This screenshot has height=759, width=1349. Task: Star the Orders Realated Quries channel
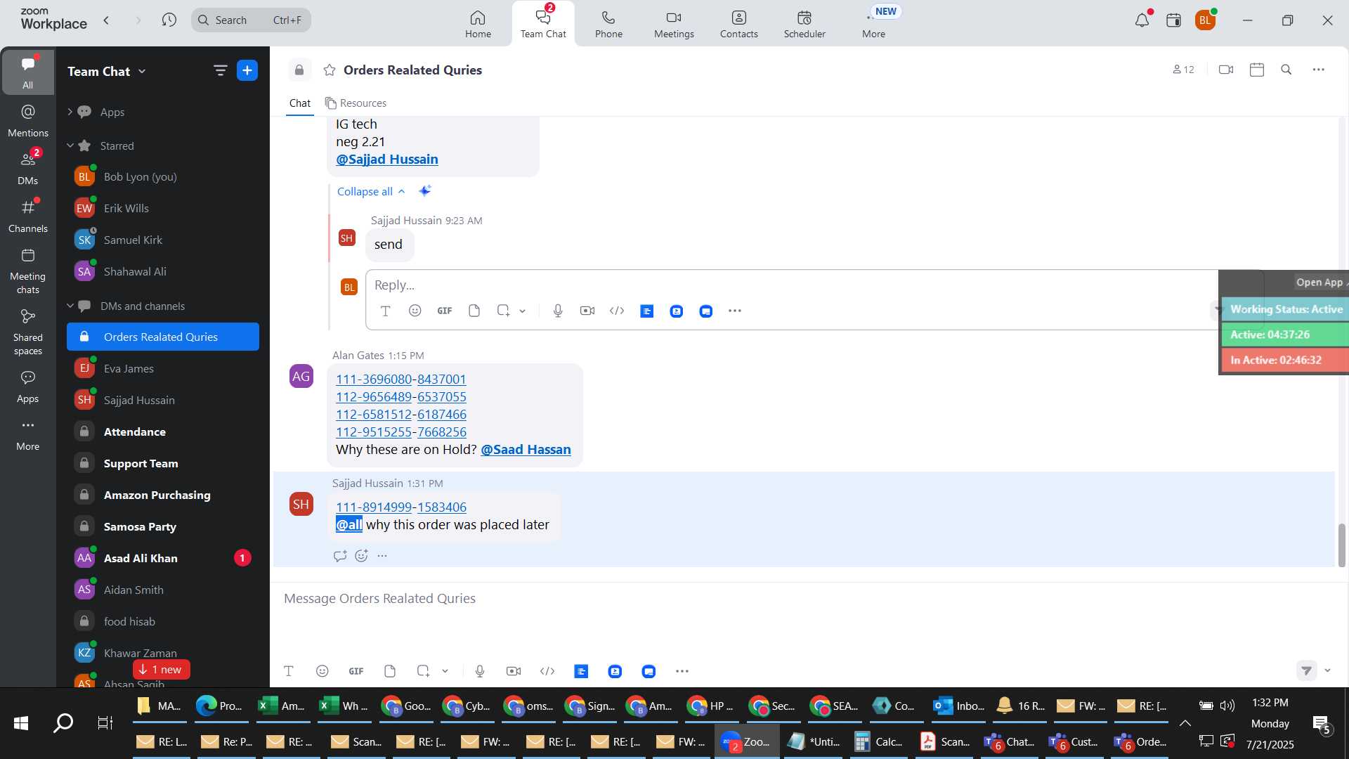(x=330, y=70)
